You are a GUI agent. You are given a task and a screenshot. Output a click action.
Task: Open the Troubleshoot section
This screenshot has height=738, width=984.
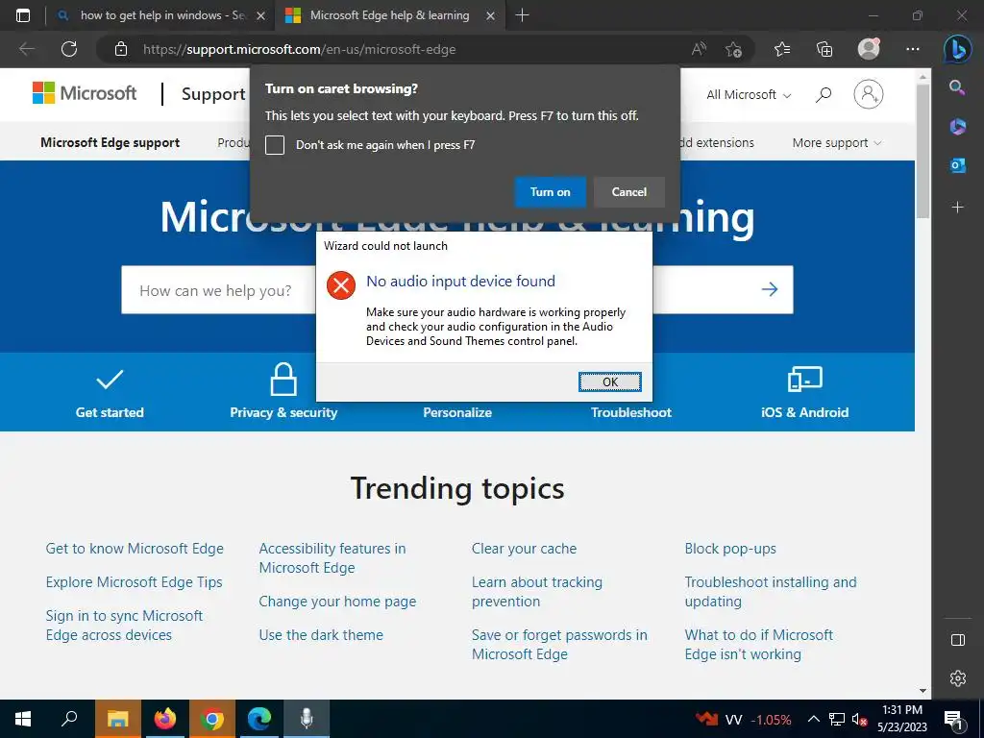coord(630,412)
